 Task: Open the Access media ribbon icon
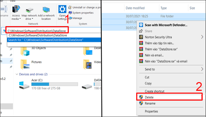click(x=16, y=9)
